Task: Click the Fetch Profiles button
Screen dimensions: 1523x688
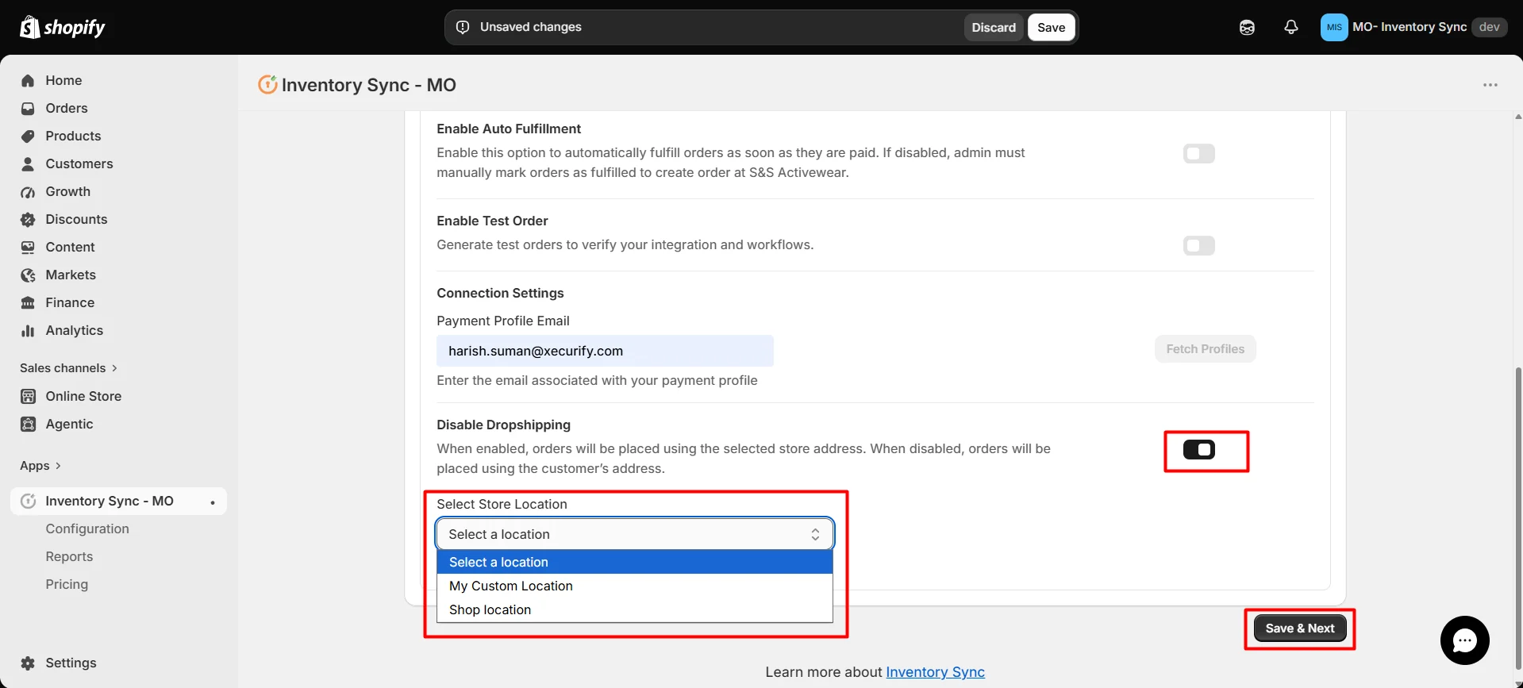Action: coord(1205,349)
